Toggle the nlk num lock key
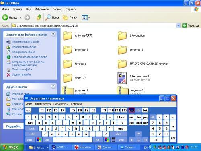Screen dimensions: 201x151 point(152,117)
